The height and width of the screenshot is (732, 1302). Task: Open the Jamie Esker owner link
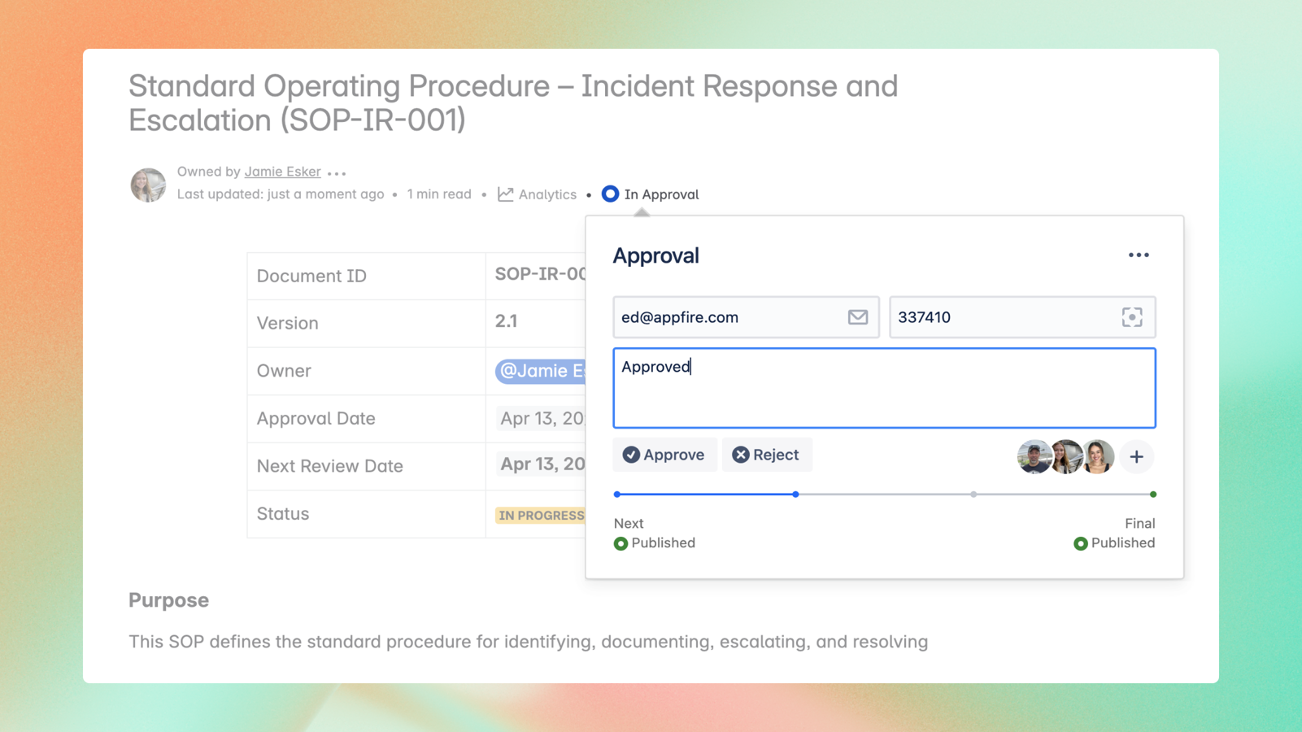pyautogui.click(x=282, y=172)
